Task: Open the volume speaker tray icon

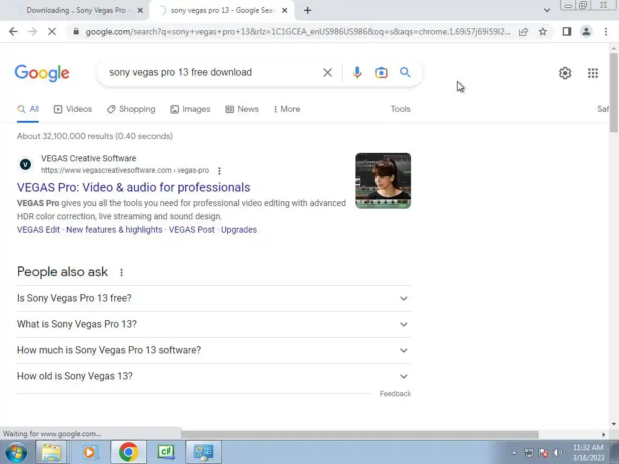Action: (x=558, y=453)
